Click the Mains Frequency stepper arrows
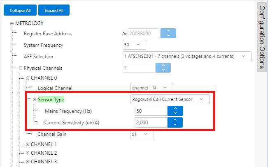The image size is (268, 167). (x=175, y=111)
